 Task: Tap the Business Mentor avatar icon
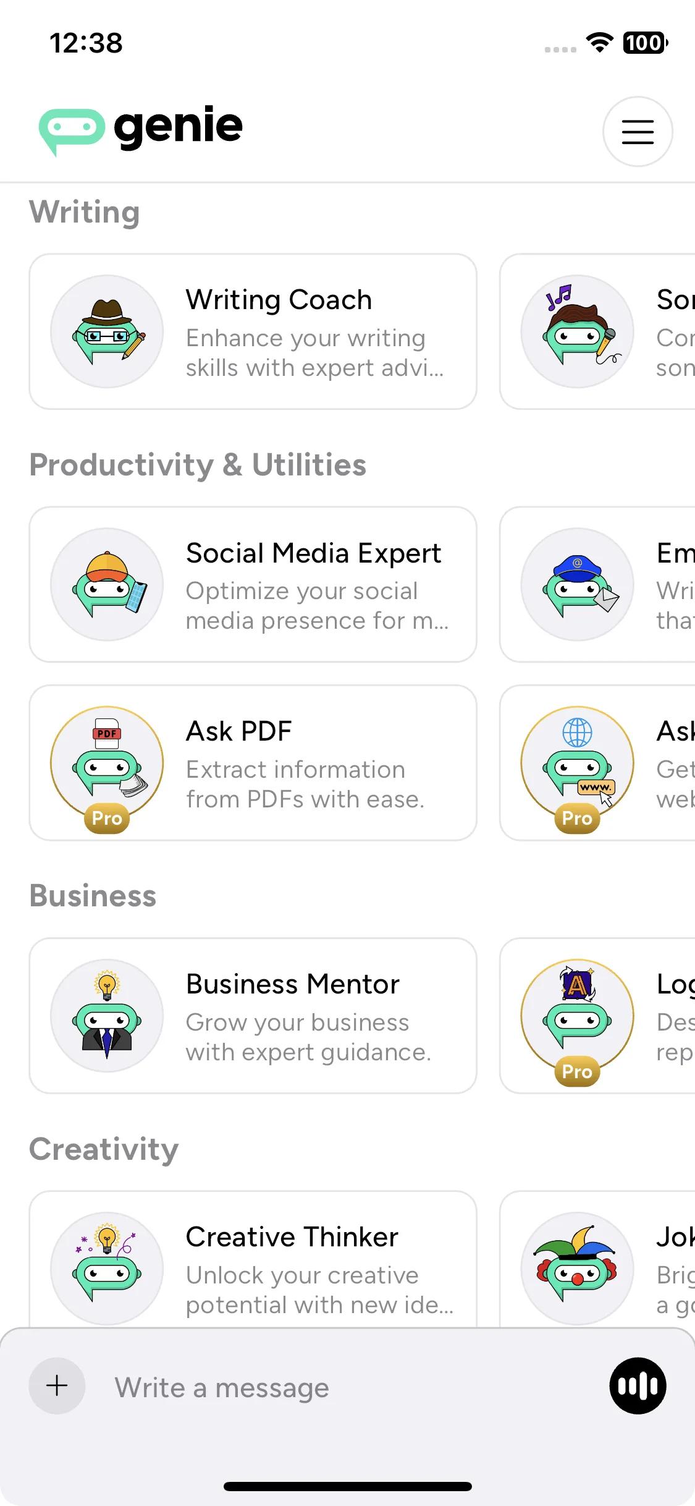point(107,1016)
